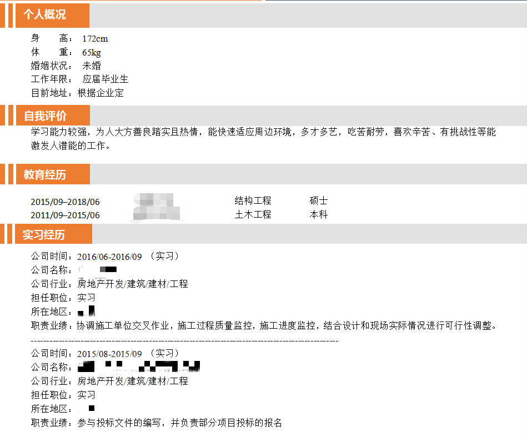The height and width of the screenshot is (437, 527).
Task: Click the blurred school name in education
Action: click(157, 207)
